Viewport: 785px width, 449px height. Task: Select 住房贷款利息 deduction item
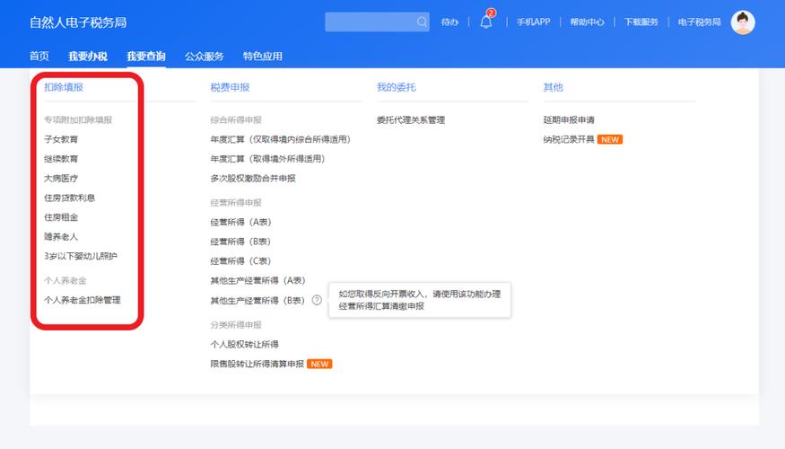point(70,198)
